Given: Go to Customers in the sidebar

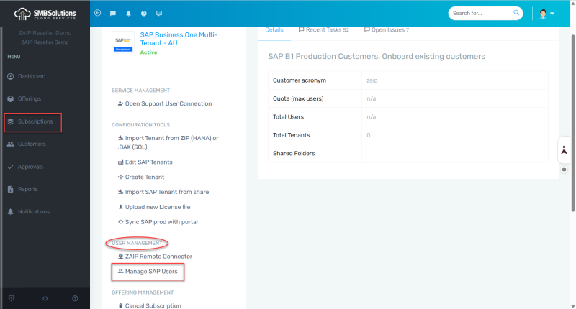Looking at the screenshot, I should pos(31,144).
